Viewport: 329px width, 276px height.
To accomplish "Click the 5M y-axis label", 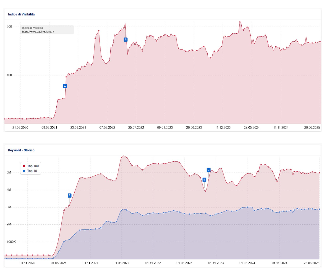I will coord(9,173).
